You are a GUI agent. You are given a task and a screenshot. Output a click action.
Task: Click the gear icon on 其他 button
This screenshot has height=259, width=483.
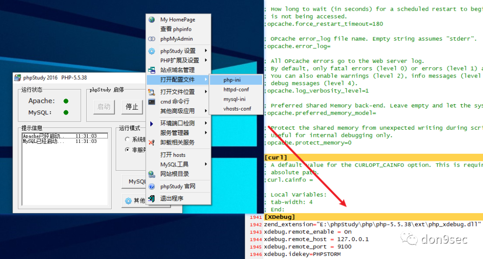(x=128, y=201)
